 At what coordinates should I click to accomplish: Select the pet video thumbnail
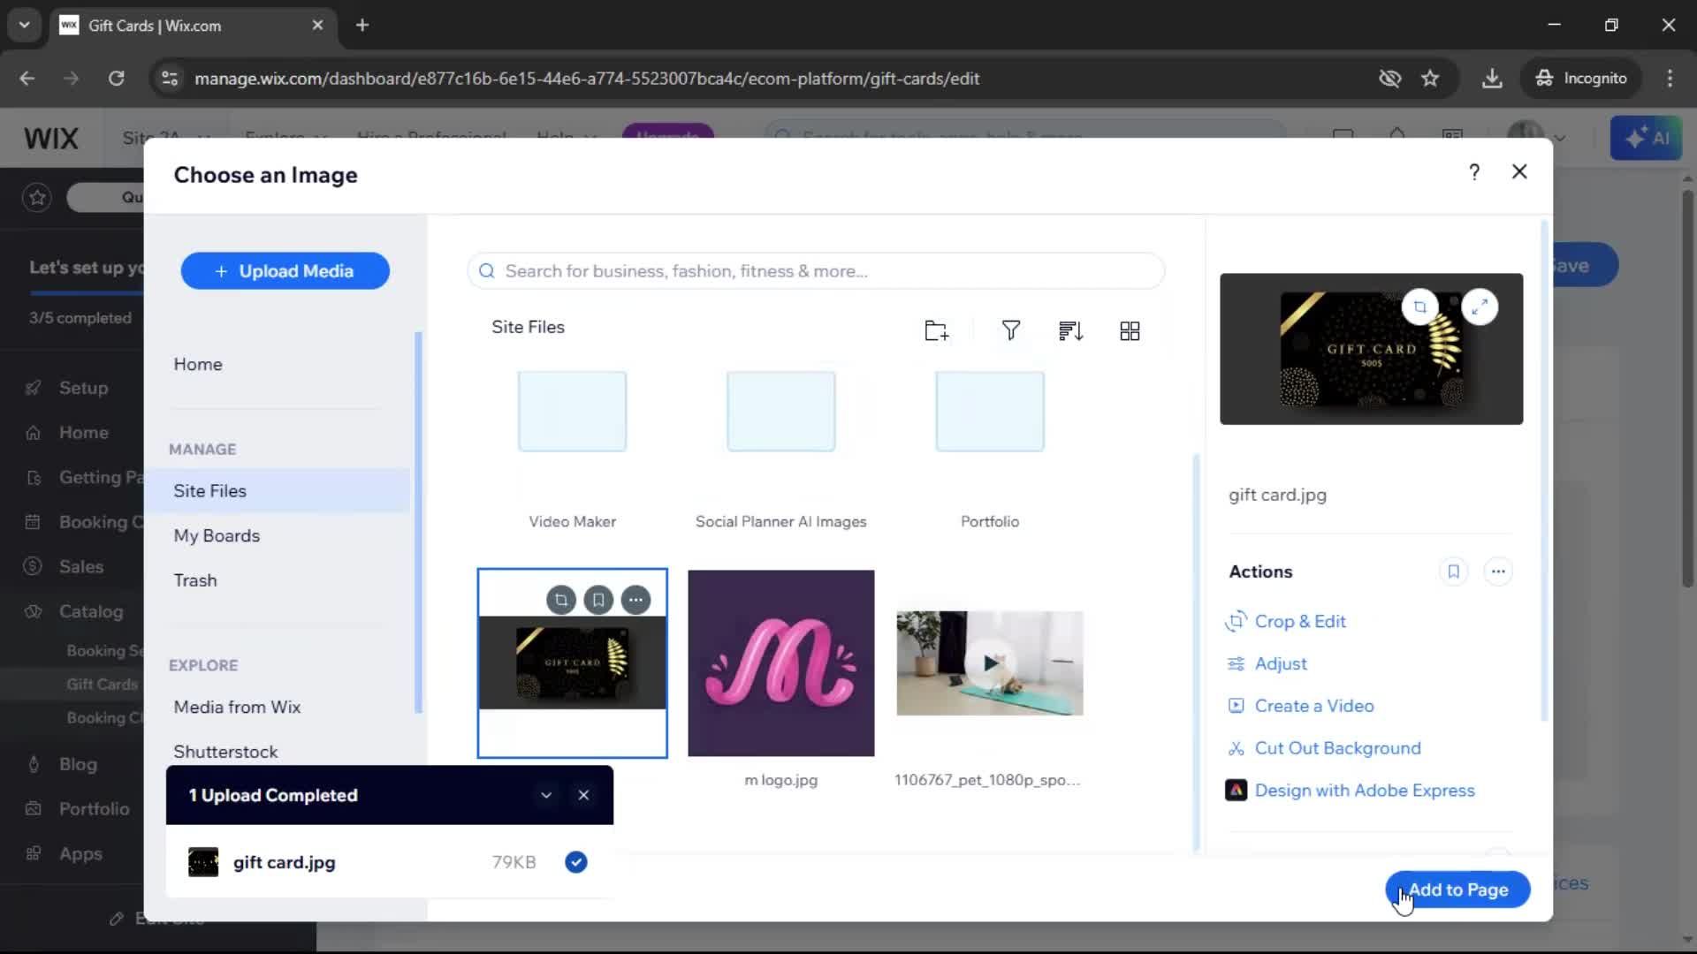pos(990,663)
